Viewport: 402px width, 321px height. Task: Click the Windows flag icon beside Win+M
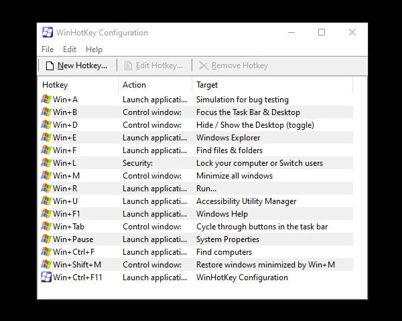pos(46,176)
